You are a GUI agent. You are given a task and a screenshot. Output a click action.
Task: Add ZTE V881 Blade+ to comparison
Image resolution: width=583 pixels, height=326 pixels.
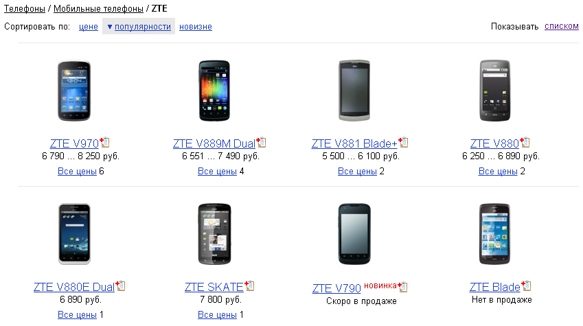[403, 142]
